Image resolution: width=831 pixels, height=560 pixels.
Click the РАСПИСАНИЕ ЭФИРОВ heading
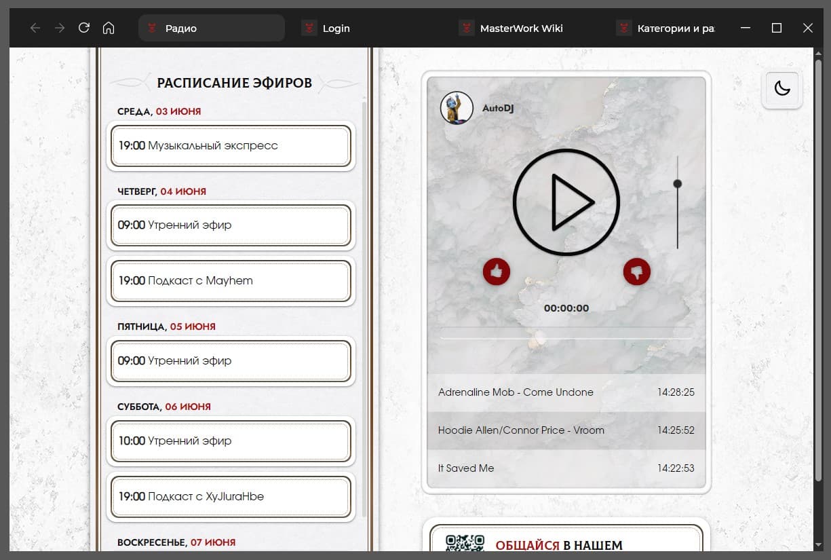point(235,83)
